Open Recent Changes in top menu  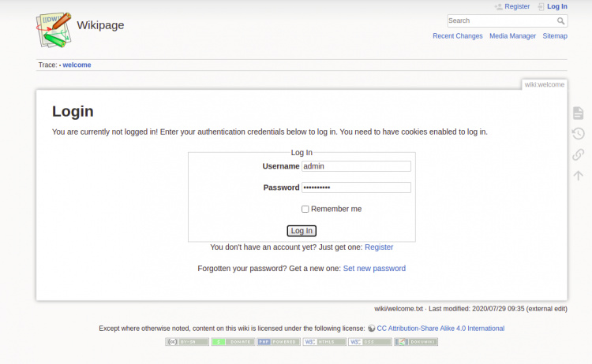click(457, 36)
